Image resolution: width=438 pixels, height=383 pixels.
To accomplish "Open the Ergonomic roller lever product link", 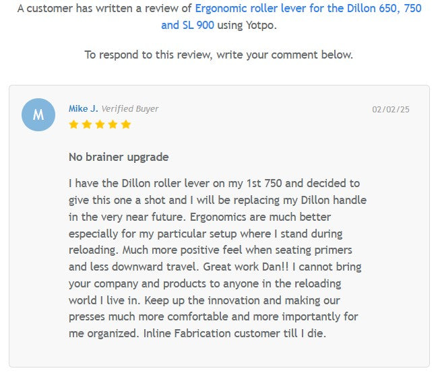I will pyautogui.click(x=307, y=9).
